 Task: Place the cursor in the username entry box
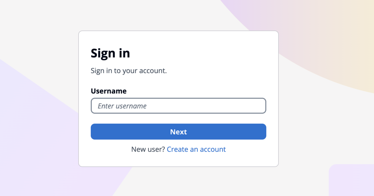[178, 106]
